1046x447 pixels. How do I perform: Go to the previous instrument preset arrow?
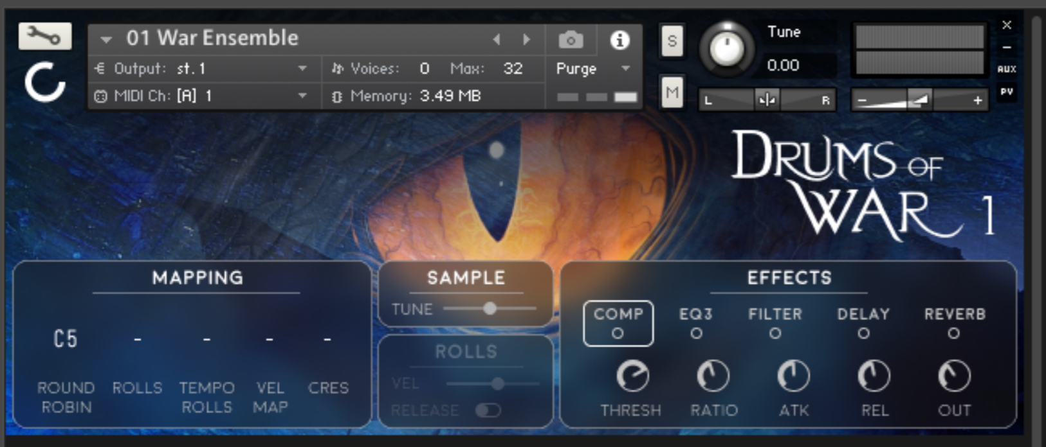click(x=497, y=40)
